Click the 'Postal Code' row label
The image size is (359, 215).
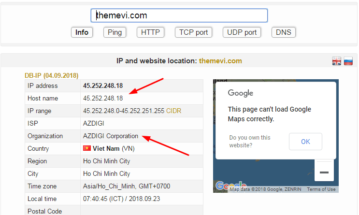point(44,211)
